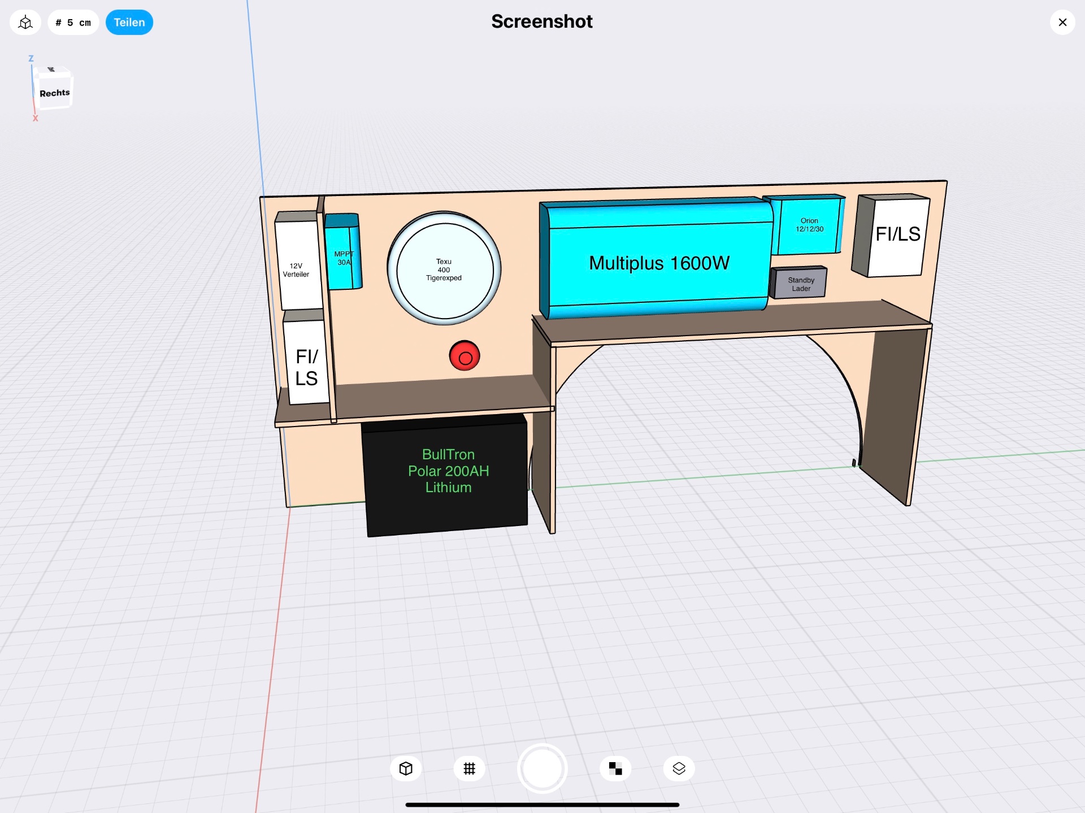Open the layers icon in bottom bar
The width and height of the screenshot is (1085, 813).
pyautogui.click(x=679, y=768)
